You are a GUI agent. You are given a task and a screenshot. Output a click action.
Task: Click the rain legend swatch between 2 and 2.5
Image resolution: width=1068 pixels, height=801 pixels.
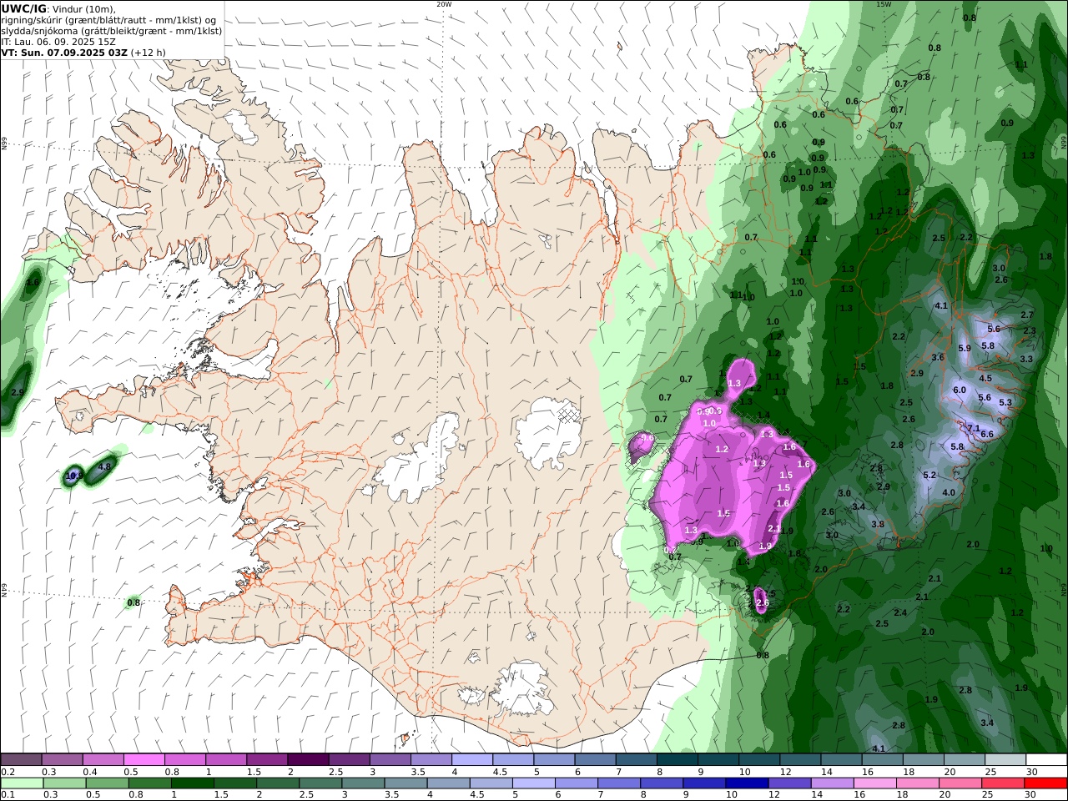pos(277,783)
